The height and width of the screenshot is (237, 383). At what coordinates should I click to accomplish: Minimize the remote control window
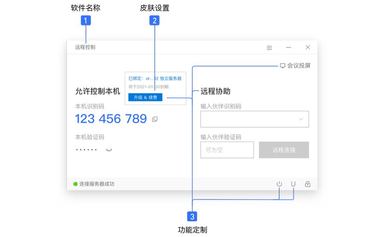coord(289,47)
